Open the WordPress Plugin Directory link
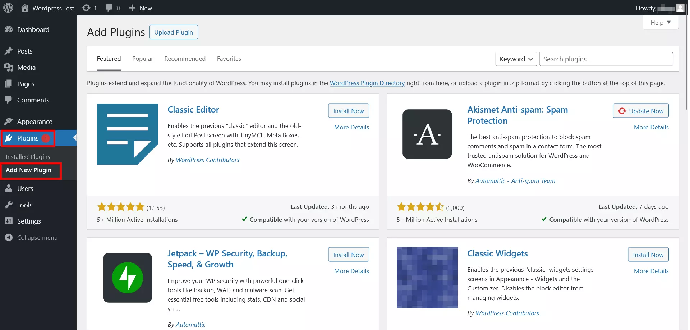Image resolution: width=690 pixels, height=330 pixels. tap(367, 83)
